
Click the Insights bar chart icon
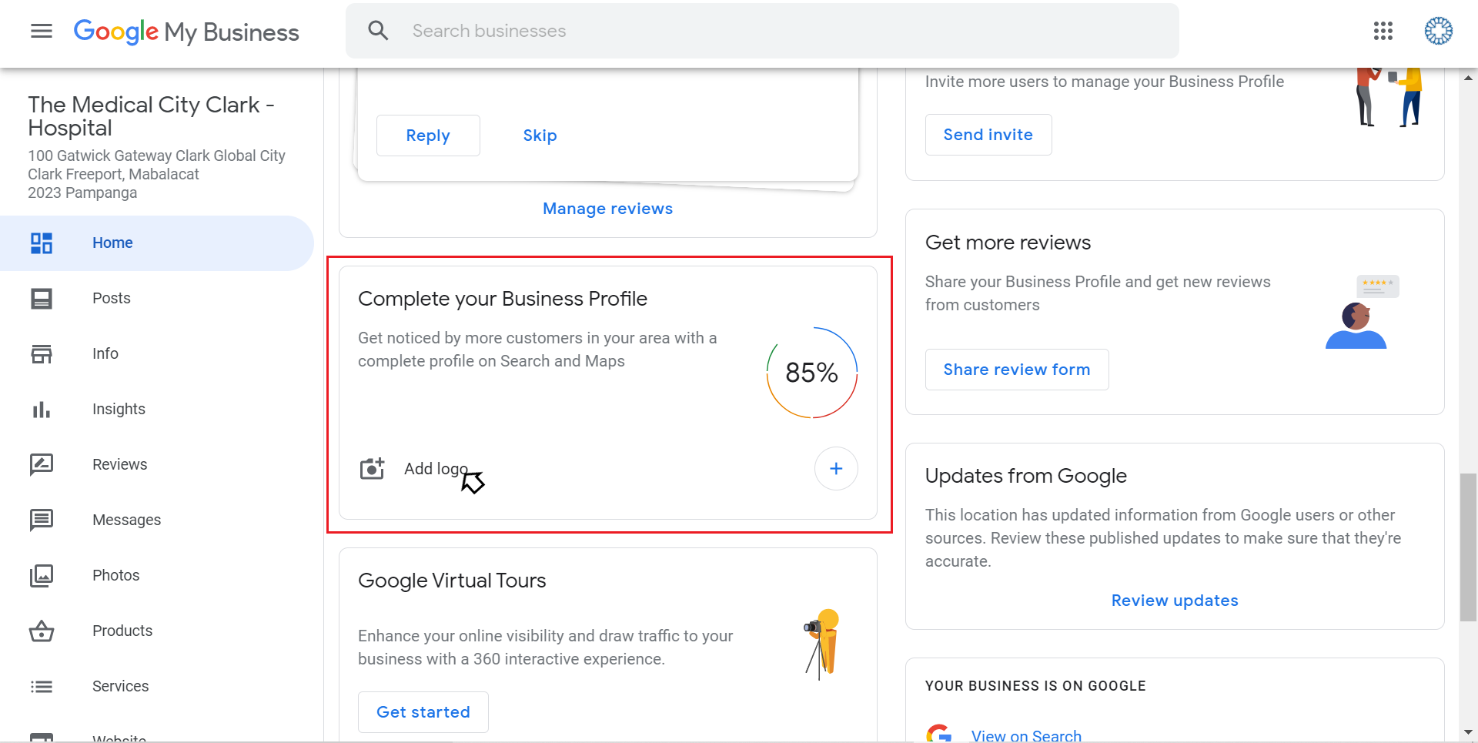click(x=42, y=410)
